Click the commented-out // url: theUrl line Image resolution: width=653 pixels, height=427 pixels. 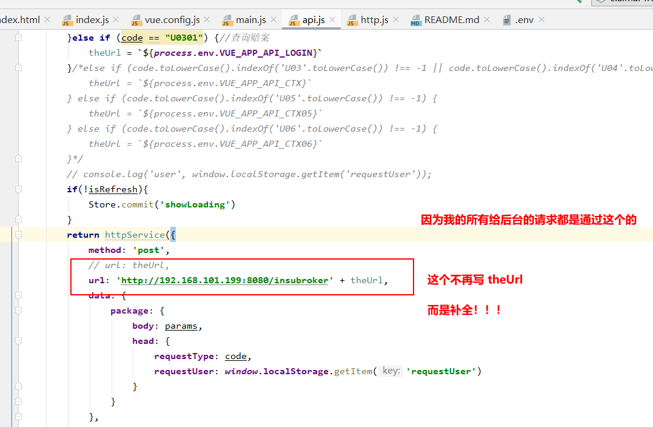pos(129,266)
